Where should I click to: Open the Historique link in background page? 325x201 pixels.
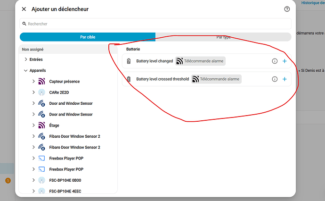point(313,3)
